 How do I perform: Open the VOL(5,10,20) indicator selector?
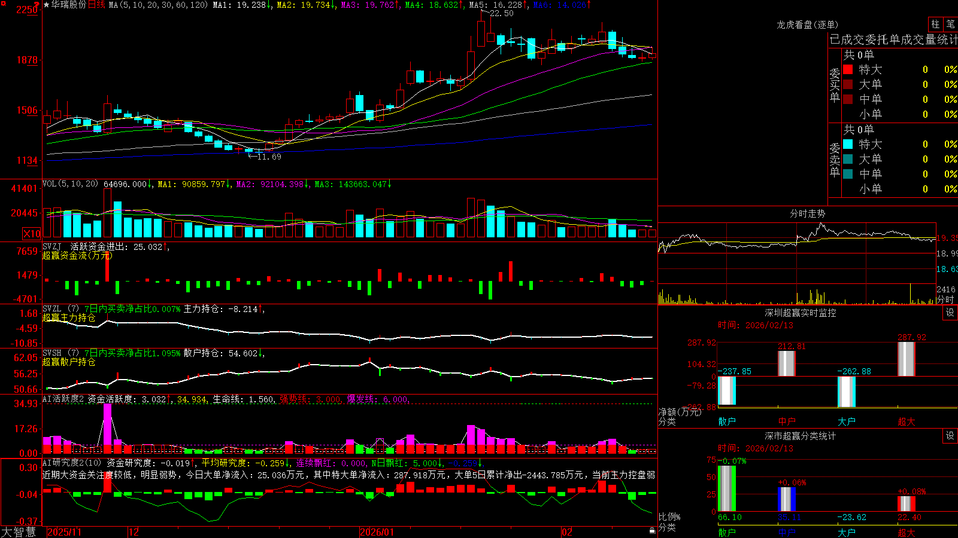click(x=70, y=184)
